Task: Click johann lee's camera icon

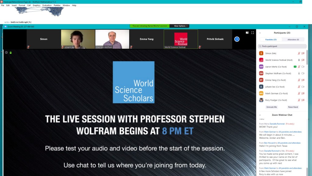Action: pyautogui.click(x=303, y=87)
